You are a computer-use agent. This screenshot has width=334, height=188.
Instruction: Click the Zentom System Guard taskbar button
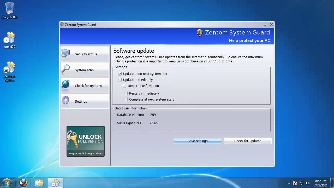point(55,183)
